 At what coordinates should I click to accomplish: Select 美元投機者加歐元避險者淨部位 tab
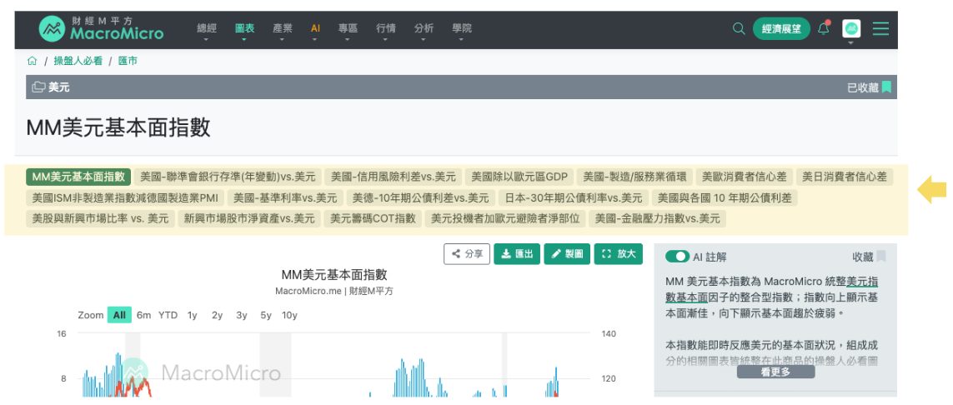[505, 218]
